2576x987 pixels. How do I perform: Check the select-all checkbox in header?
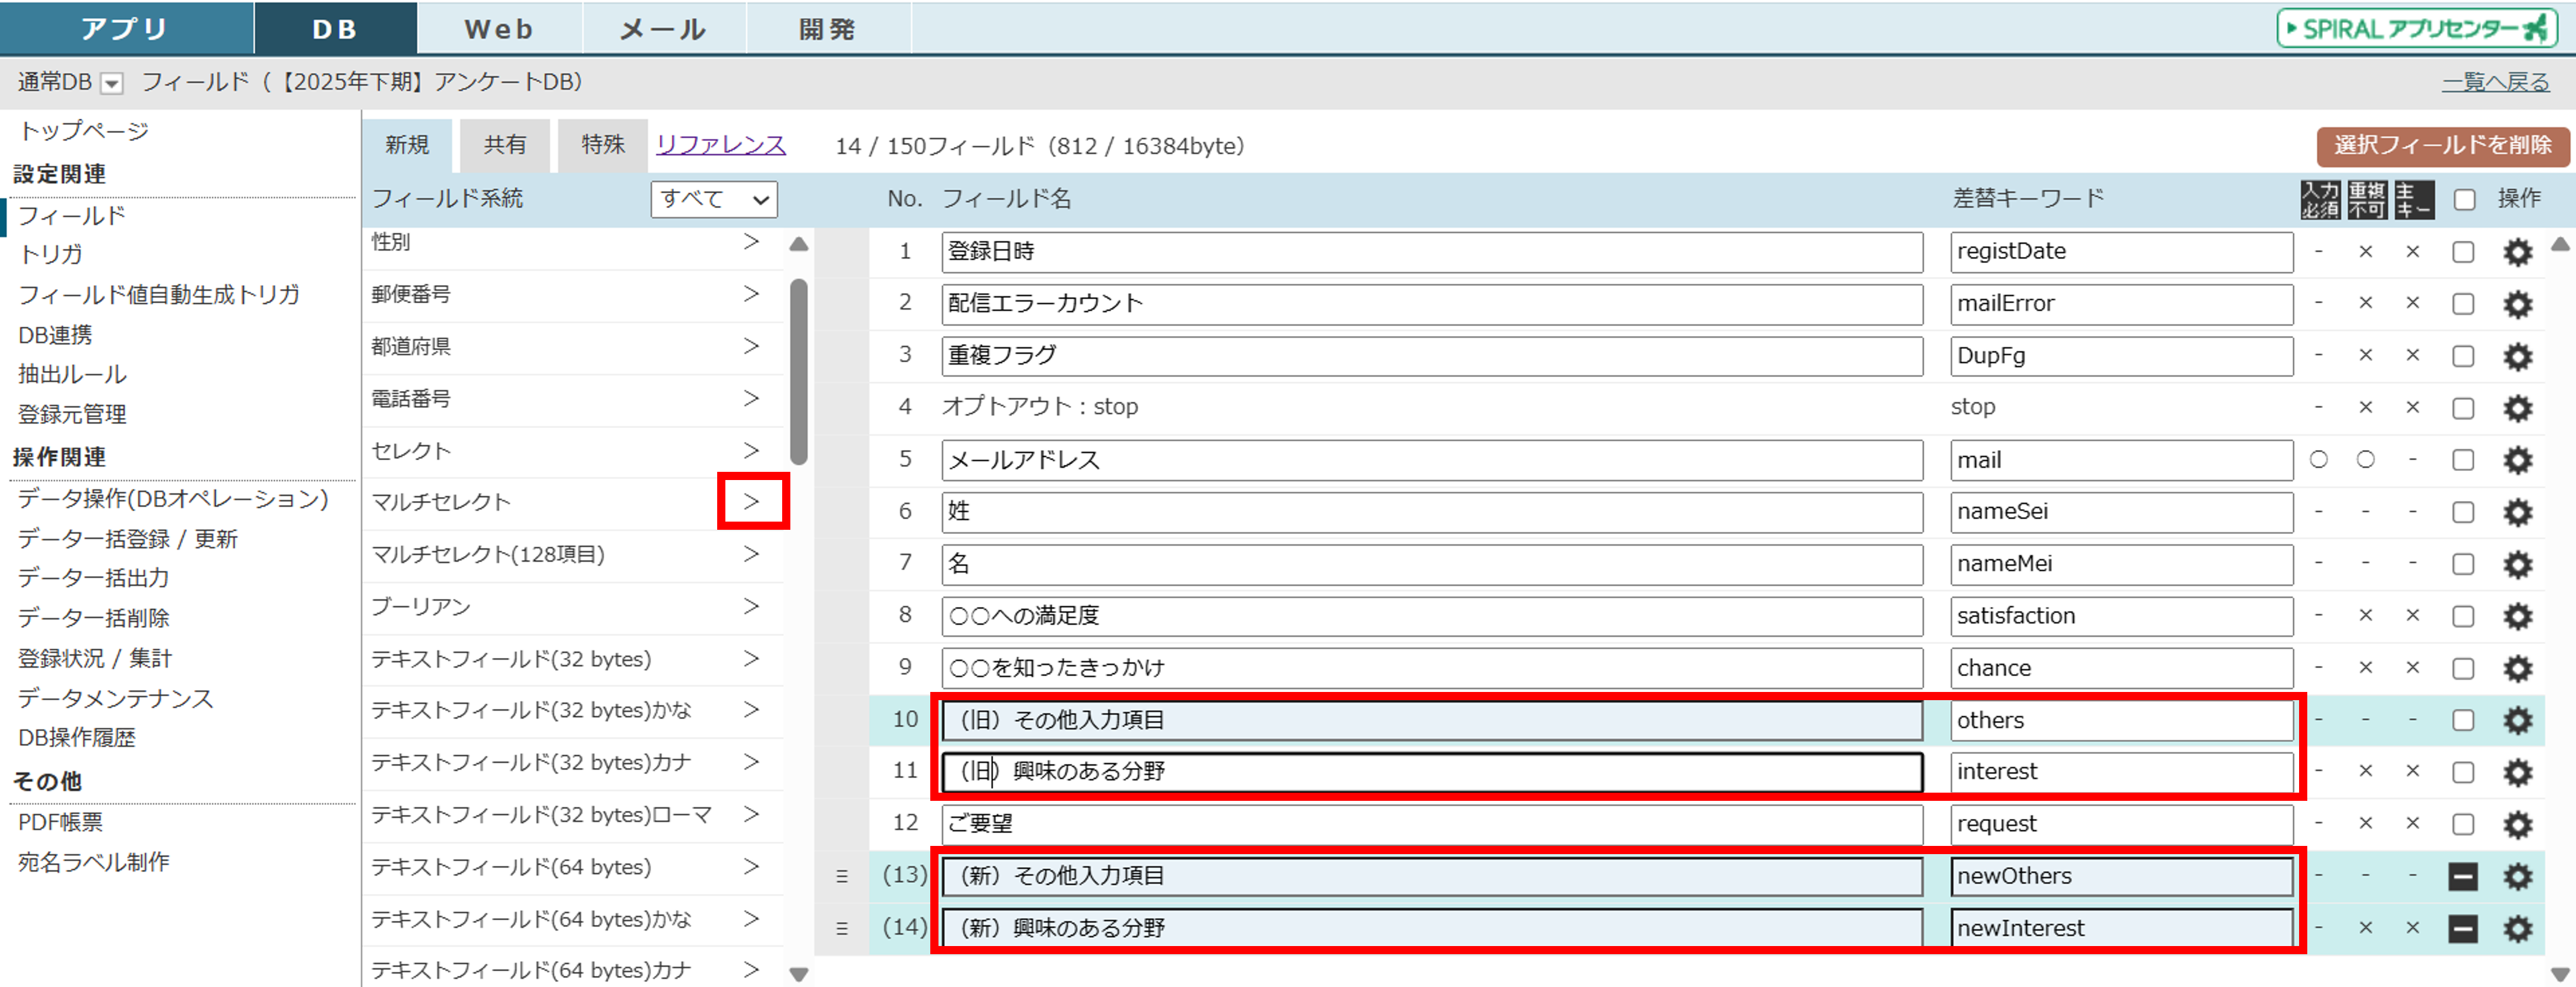click(2465, 199)
